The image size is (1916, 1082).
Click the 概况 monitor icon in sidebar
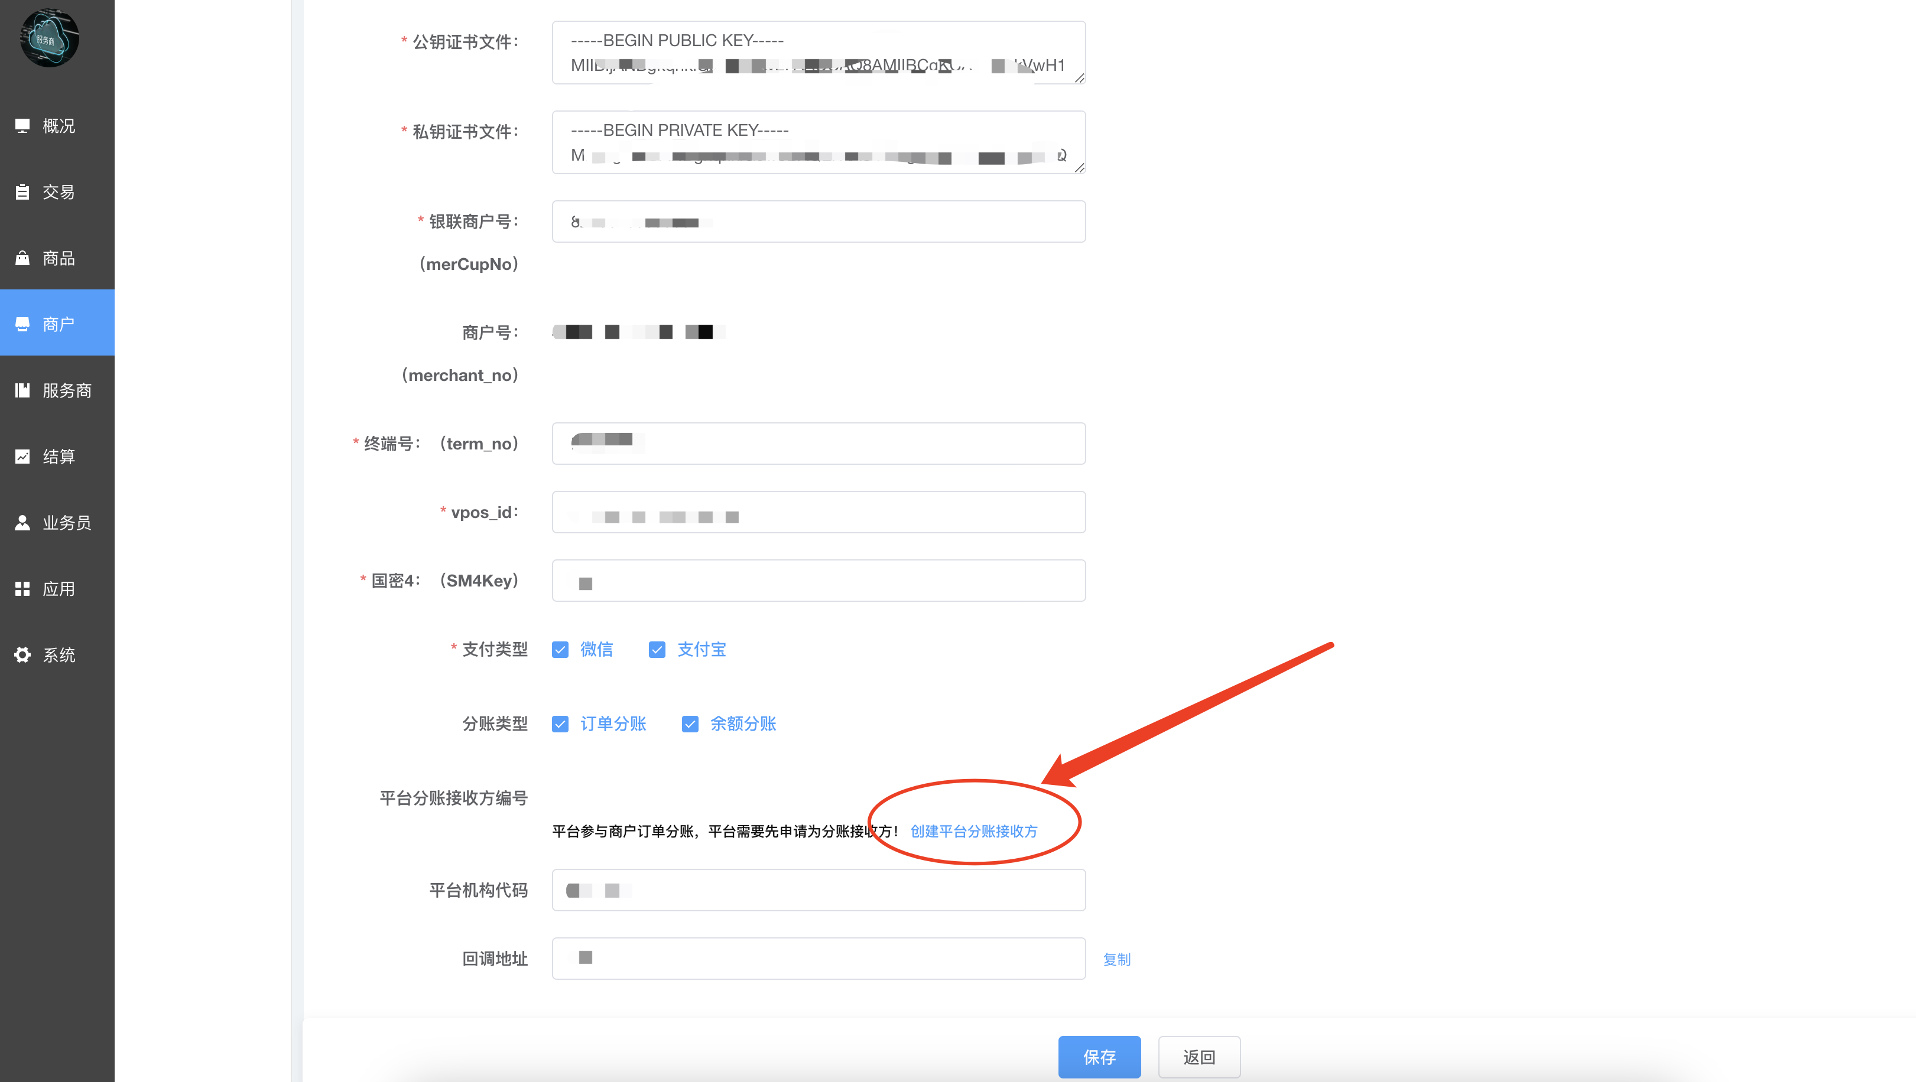[22, 126]
